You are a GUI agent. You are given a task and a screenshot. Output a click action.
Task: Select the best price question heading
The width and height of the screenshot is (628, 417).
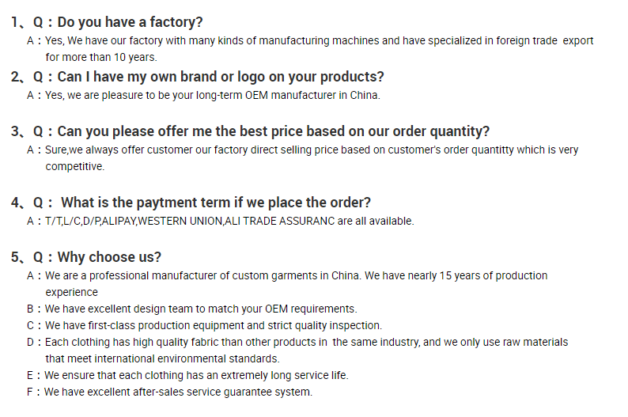coord(273,131)
